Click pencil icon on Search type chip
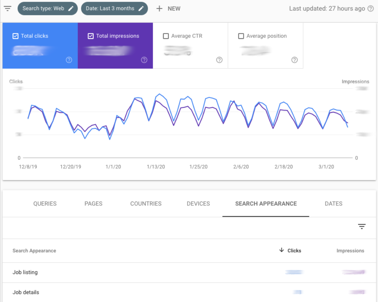378x302 pixels. (71, 9)
